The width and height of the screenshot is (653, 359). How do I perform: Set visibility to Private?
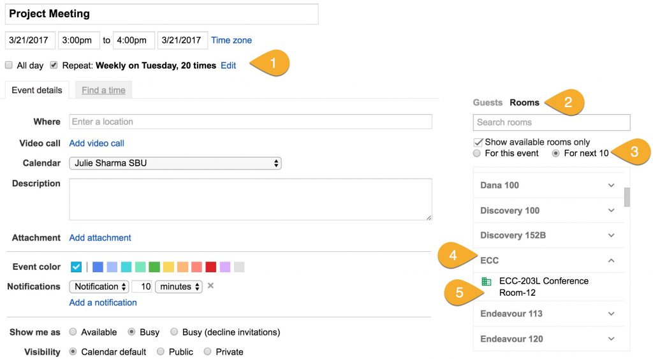click(208, 352)
